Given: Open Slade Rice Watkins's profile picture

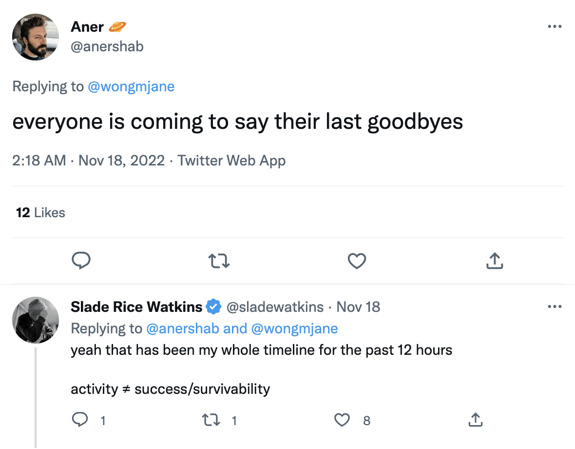Looking at the screenshot, I should click(x=36, y=320).
